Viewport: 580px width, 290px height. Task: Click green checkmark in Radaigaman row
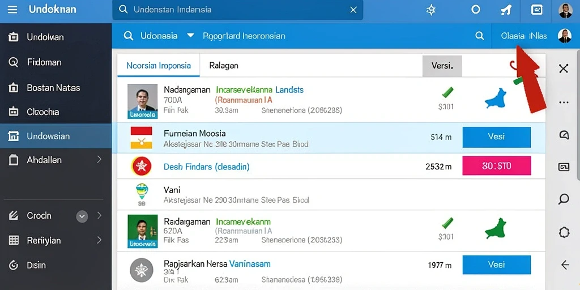click(x=447, y=222)
